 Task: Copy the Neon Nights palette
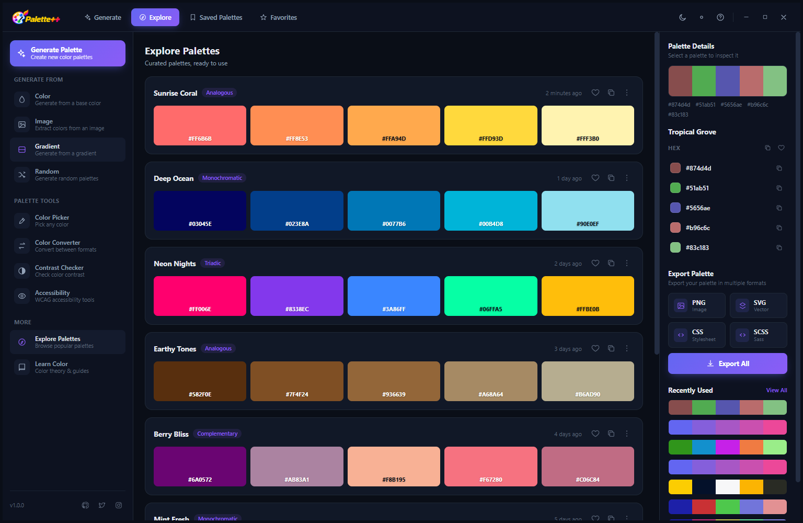coord(611,263)
